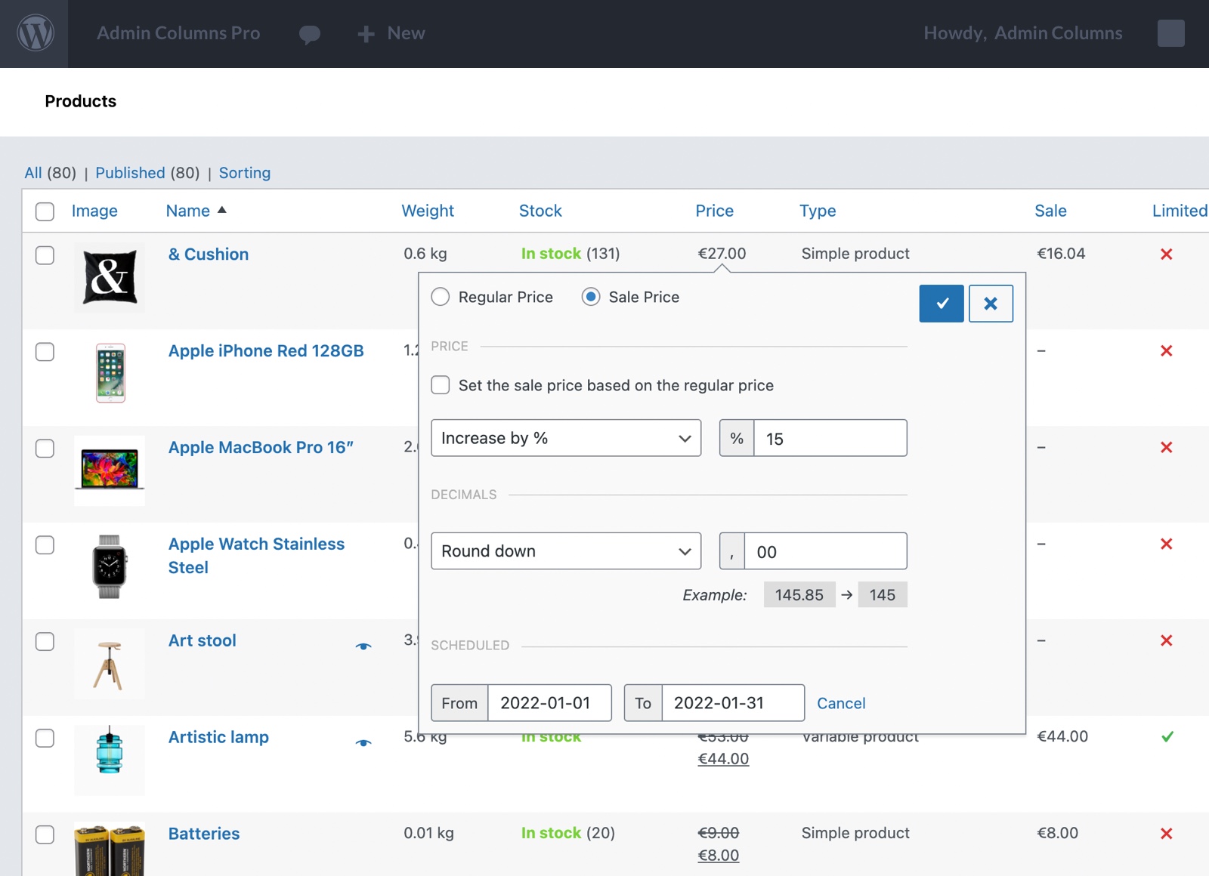Open the Apple Watch product thumbnail
The width and height of the screenshot is (1209, 876).
(110, 566)
